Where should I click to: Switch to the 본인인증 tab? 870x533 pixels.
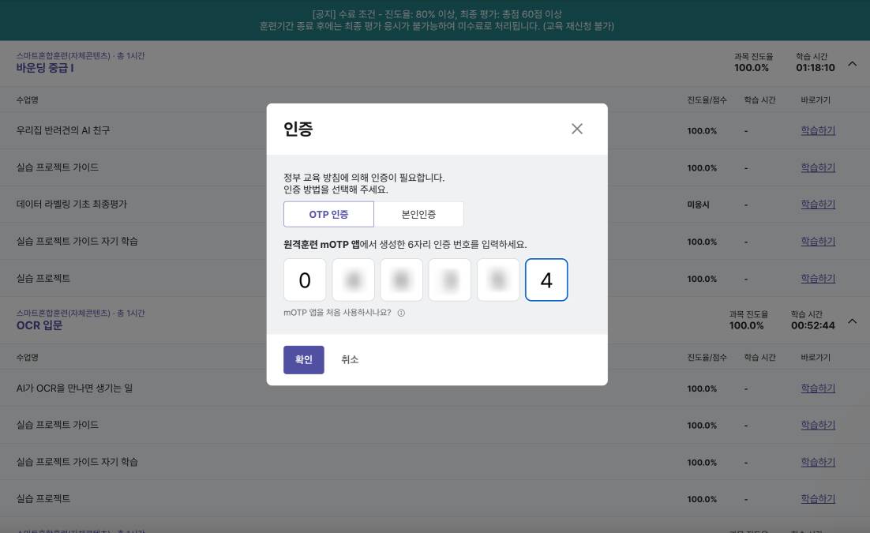tap(420, 214)
